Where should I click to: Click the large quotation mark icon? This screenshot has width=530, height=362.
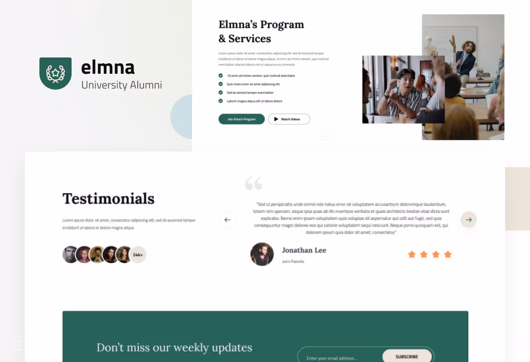click(x=254, y=183)
